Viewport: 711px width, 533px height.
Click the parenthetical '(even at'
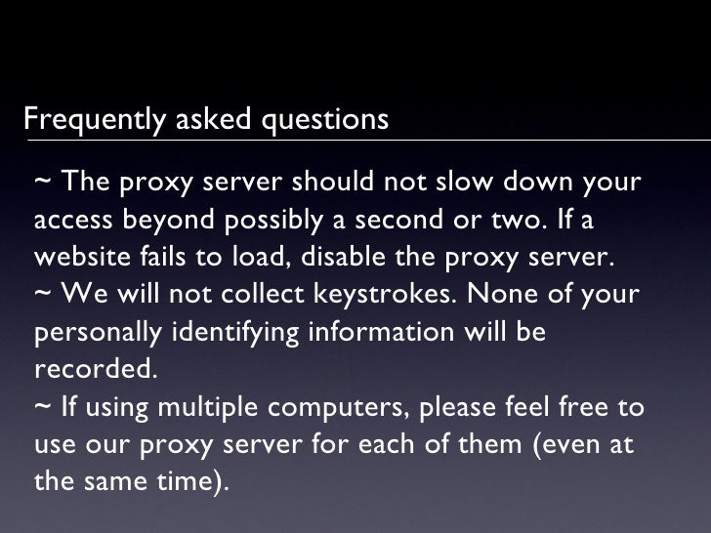583,444
